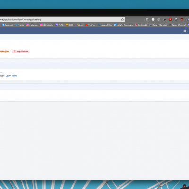Image resolution: width=189 pixels, height=189 pixels.
Task: Open the Twitter bookmark
Action: point(20,25)
